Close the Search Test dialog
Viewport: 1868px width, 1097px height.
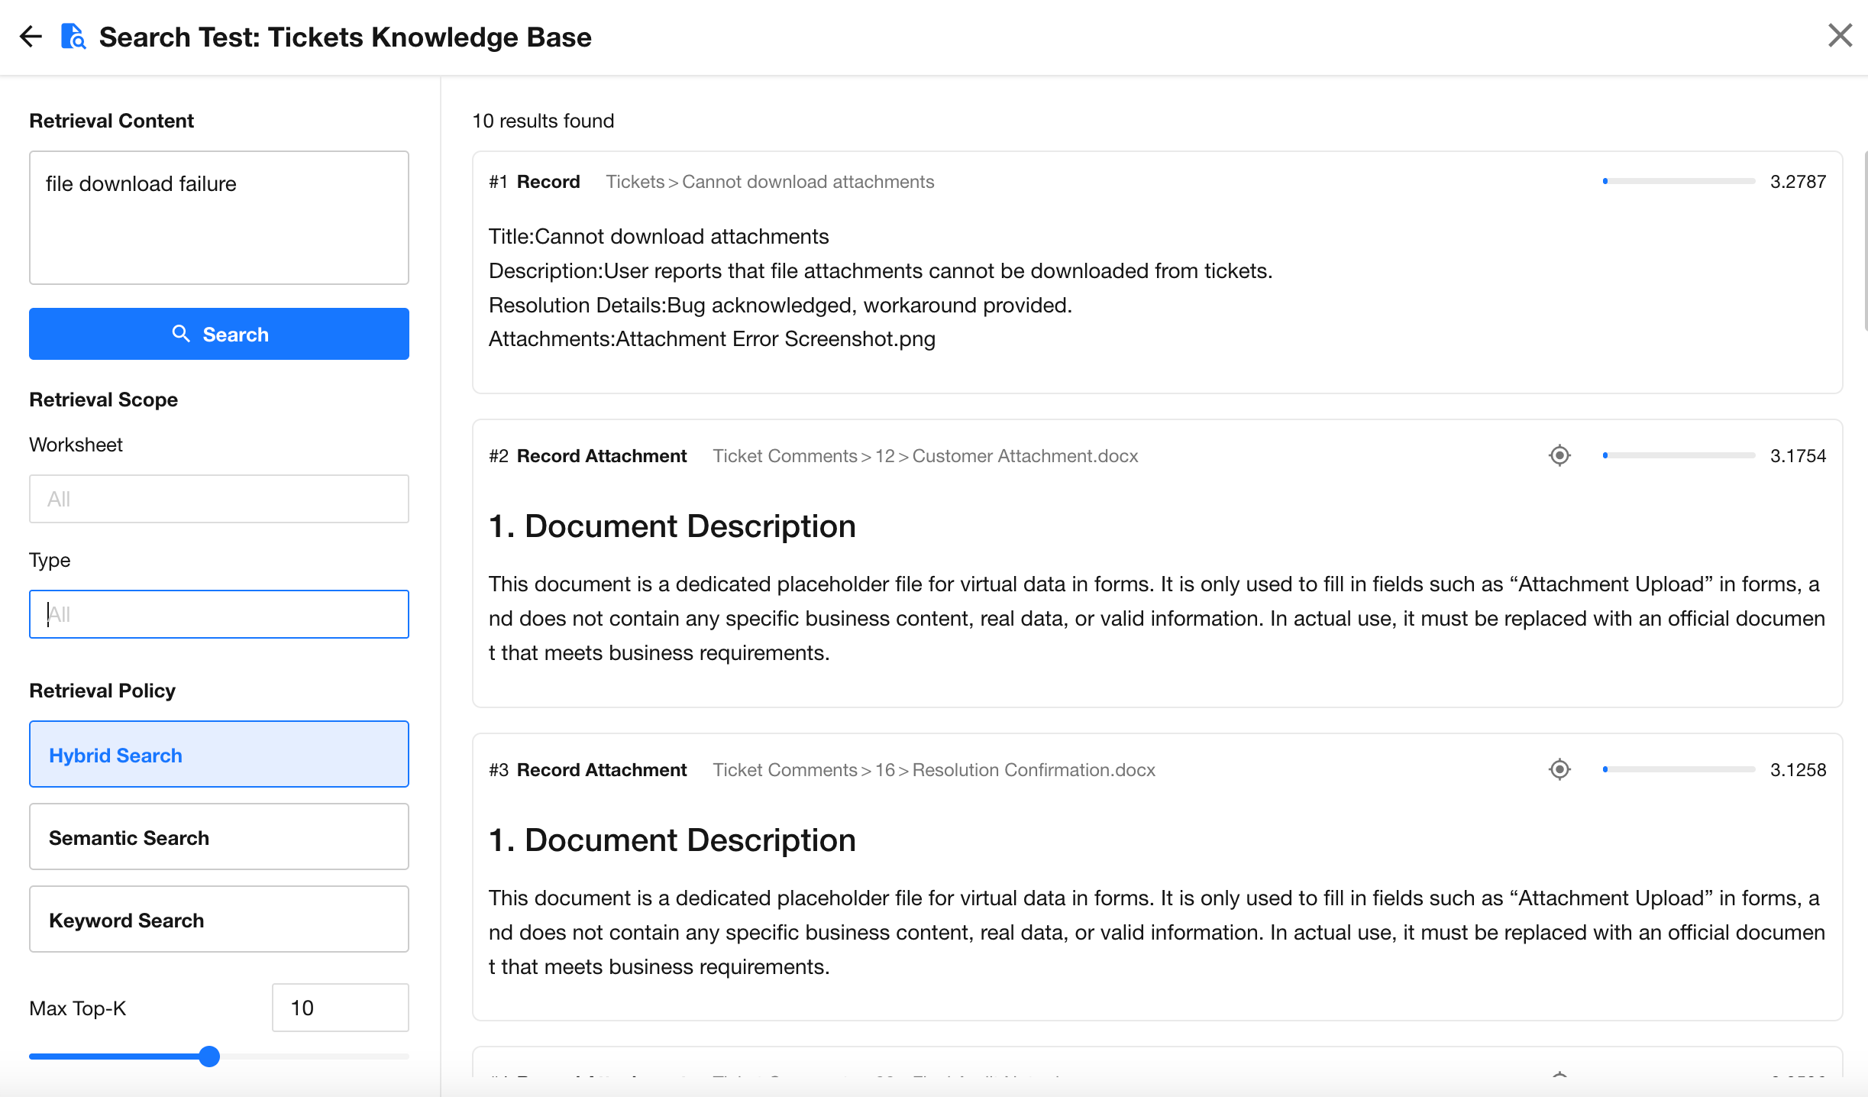1840,35
